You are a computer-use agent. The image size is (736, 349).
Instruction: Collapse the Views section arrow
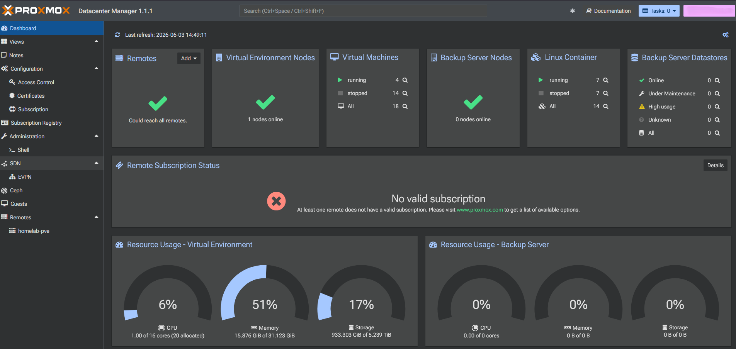96,41
